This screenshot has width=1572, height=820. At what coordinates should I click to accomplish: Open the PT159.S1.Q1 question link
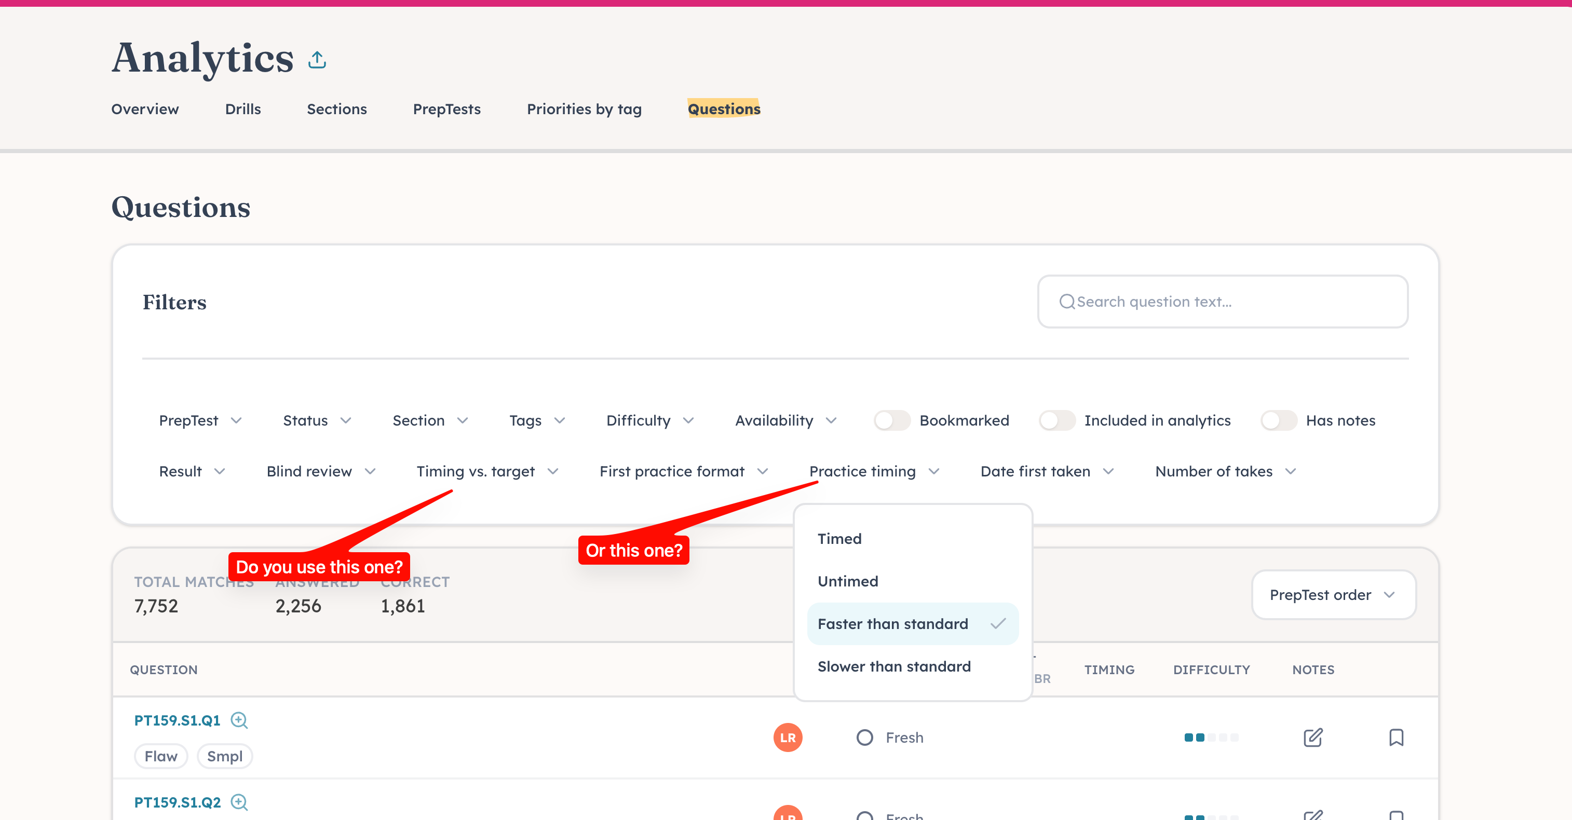tap(177, 720)
